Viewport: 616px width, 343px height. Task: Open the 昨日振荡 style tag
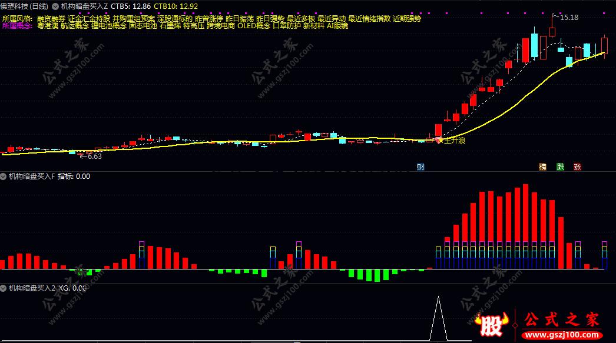point(240,18)
